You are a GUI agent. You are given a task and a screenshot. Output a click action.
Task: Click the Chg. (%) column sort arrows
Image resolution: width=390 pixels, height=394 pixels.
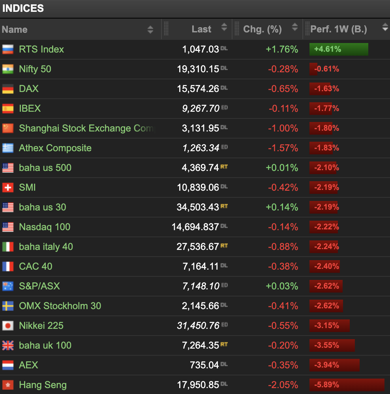[294, 28]
